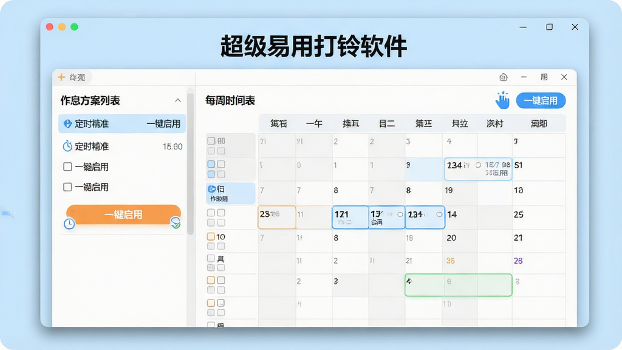Toggle the circle in the wide 234 event
This screenshot has width=622, height=350.
[479, 165]
